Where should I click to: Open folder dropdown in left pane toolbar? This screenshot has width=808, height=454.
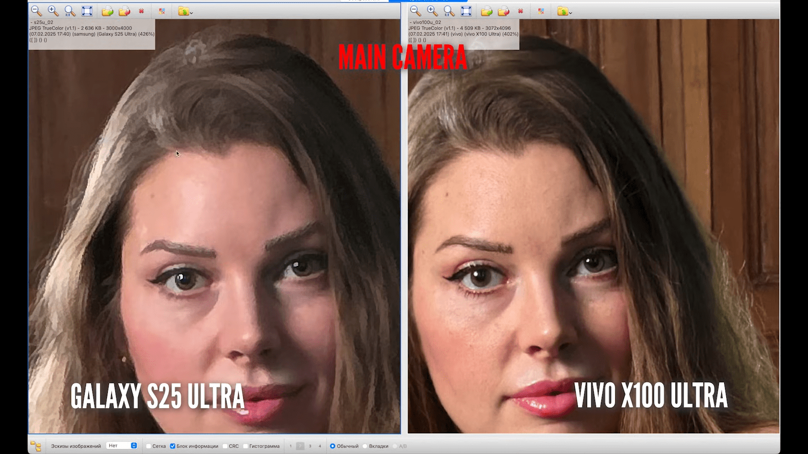pos(185,11)
